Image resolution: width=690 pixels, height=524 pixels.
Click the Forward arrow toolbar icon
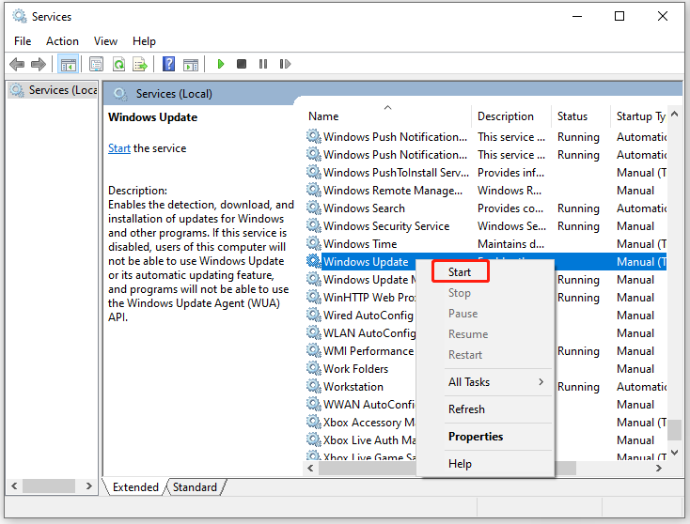click(x=39, y=64)
